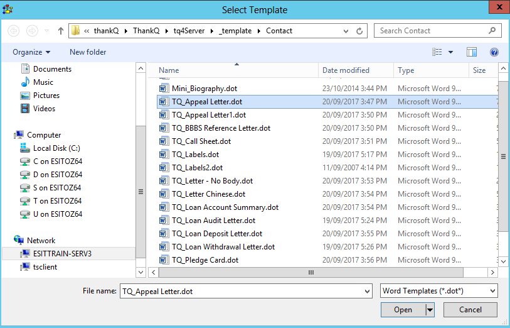Image resolution: width=510 pixels, height=328 pixels.
Task: Sort by the Name column header
Action: coord(169,70)
